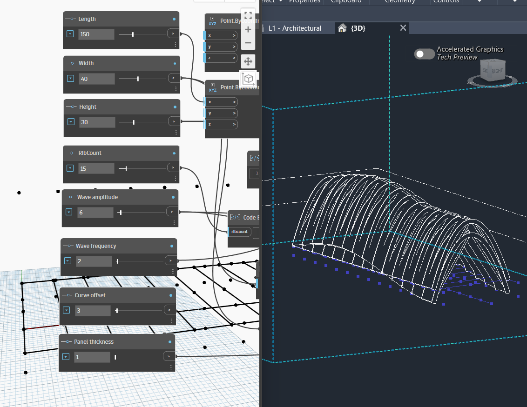Expand the Curve offset slider settings chevron
Viewport: 527px width, 407px height.
(x=67, y=310)
